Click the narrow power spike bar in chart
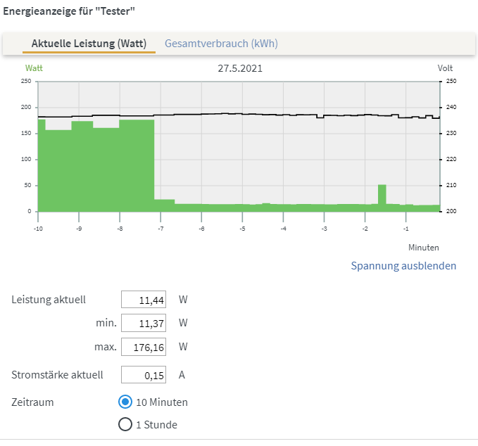The height and width of the screenshot is (446, 478). [x=382, y=197]
